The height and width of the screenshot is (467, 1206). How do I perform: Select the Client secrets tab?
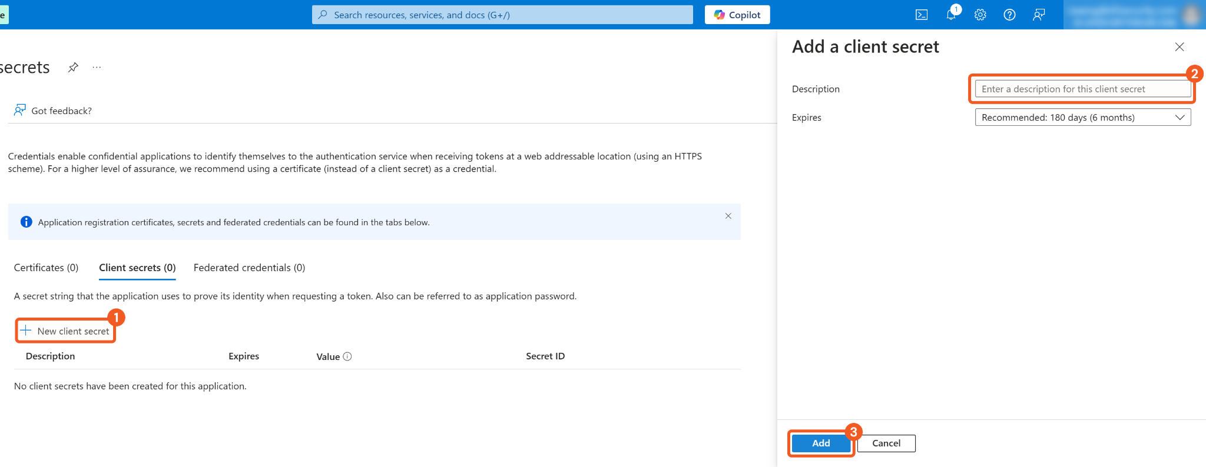click(x=137, y=268)
